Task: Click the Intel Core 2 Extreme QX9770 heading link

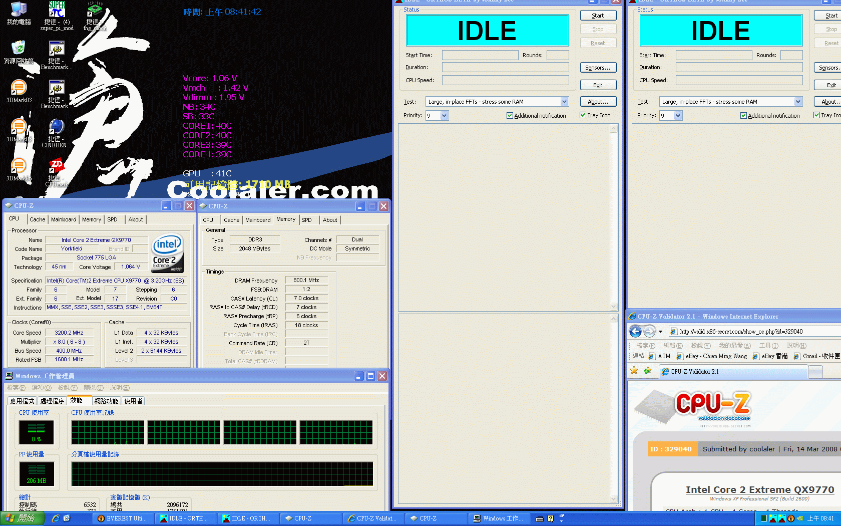Action: (760, 489)
